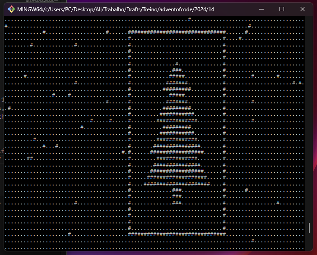Click the top-left corner of the hash frame

pos(130,32)
